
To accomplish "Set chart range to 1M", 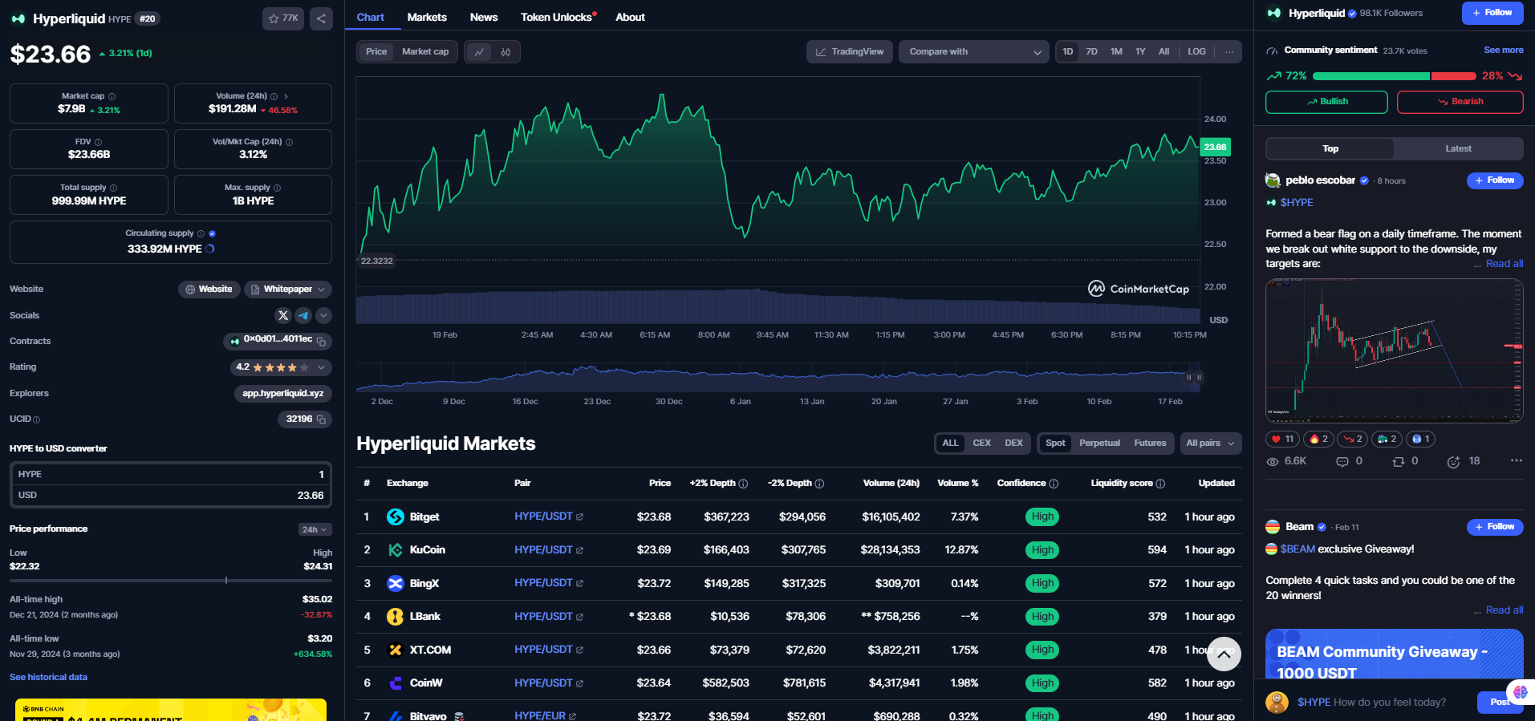I will [1116, 51].
